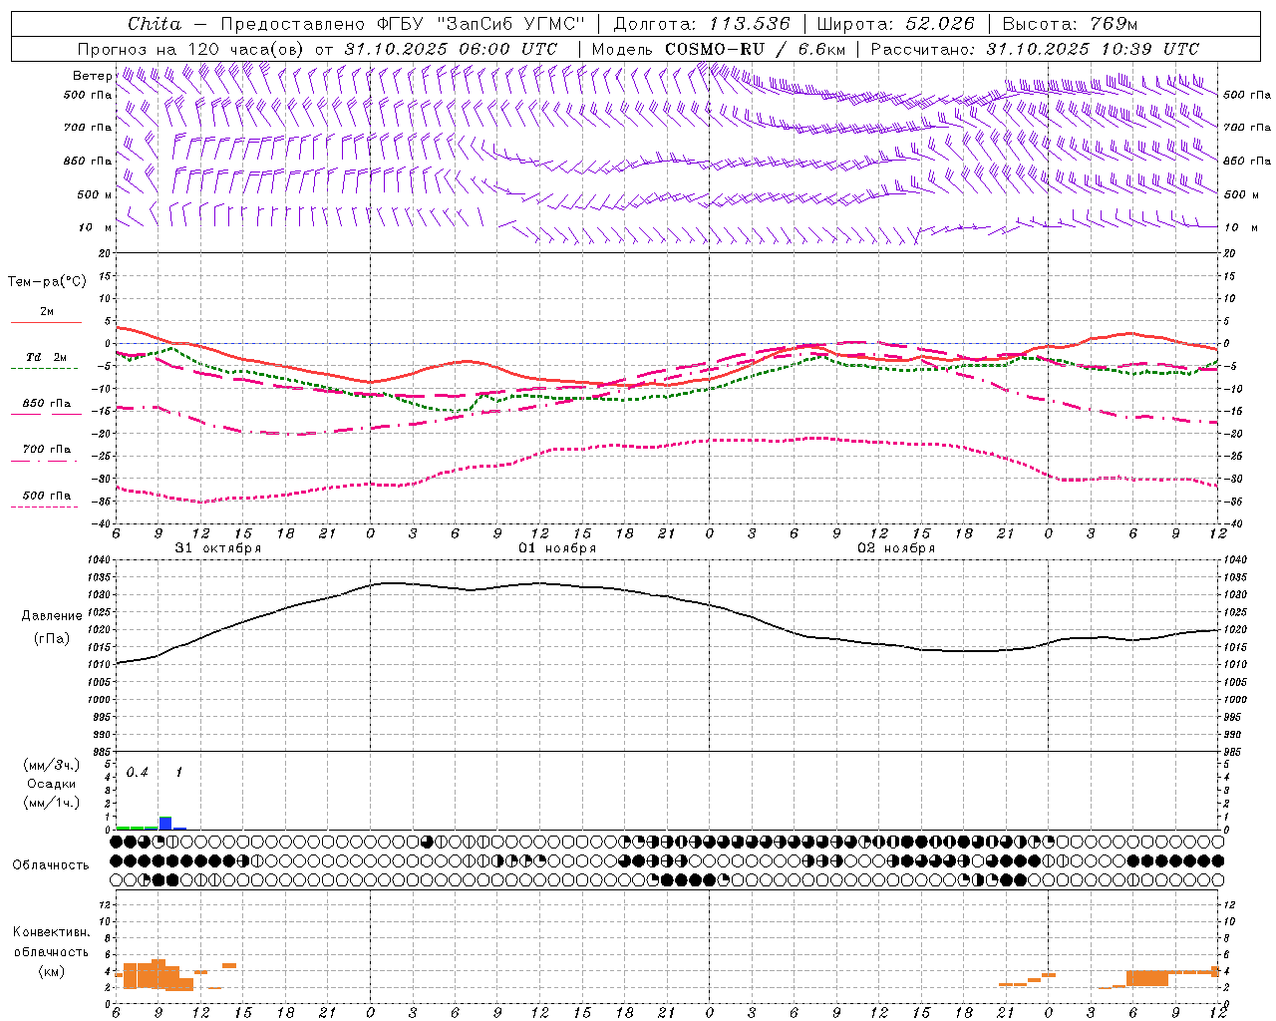The height and width of the screenshot is (1021, 1276).
Task: Click the Ветер label of the wind panel
Action: click(92, 76)
